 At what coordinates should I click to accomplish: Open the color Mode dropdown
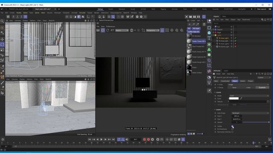tap(249, 96)
